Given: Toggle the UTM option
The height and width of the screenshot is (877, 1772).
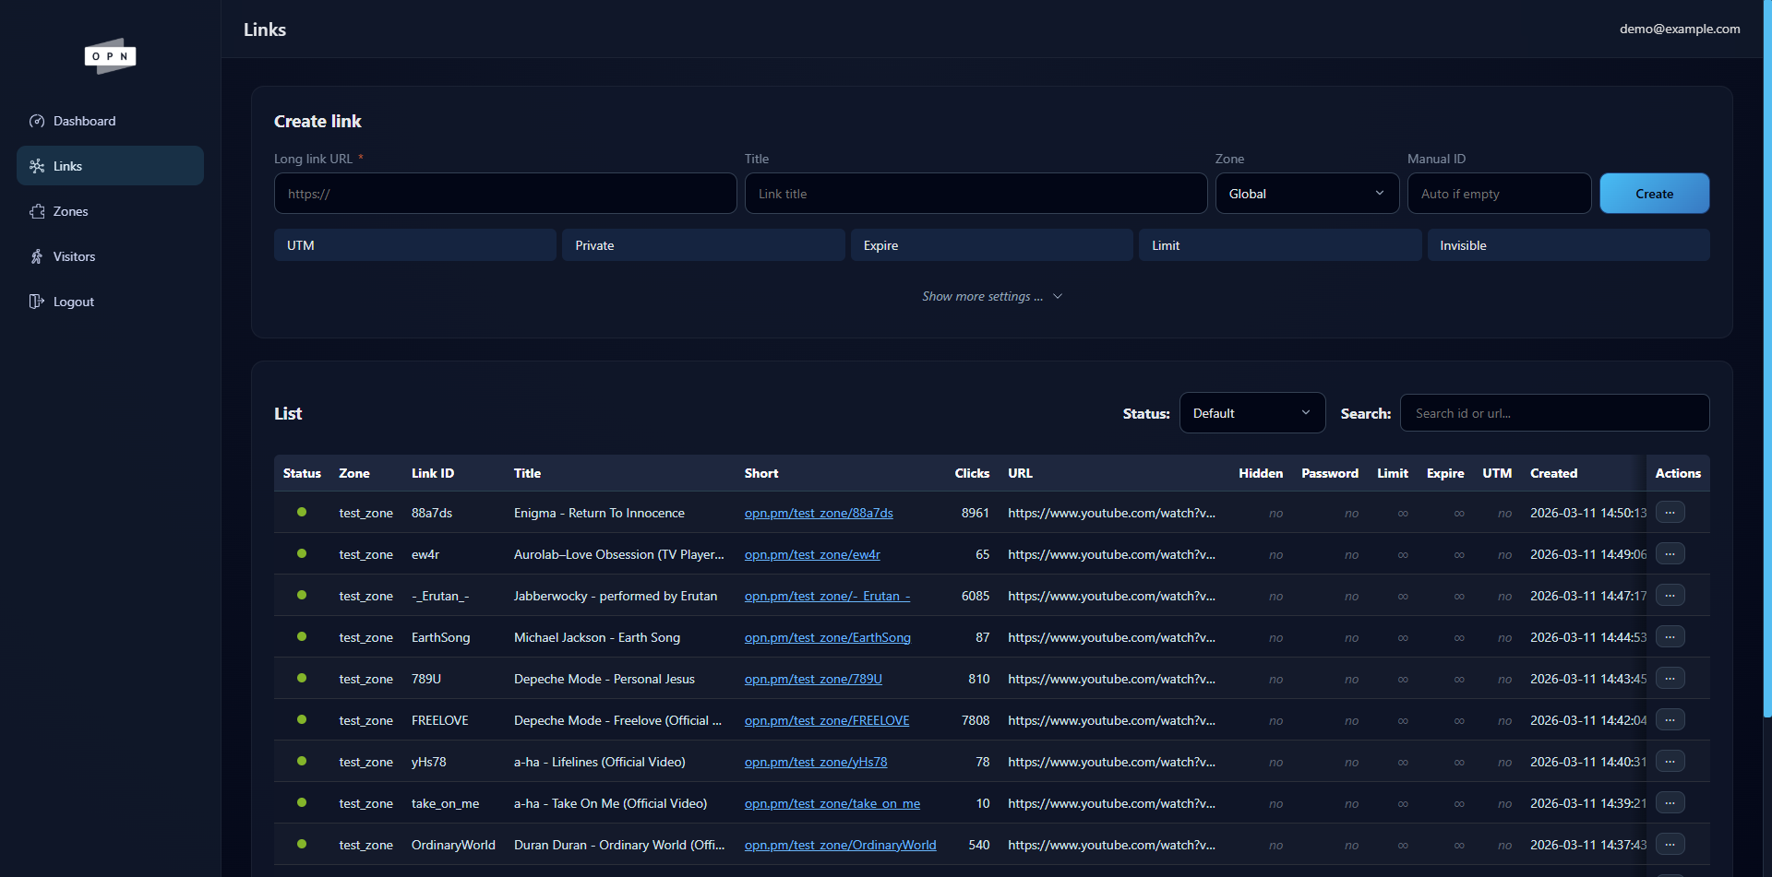Looking at the screenshot, I should pos(414,245).
